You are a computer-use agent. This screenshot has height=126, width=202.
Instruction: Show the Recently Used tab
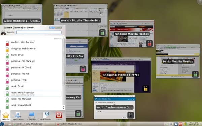tap(45, 116)
